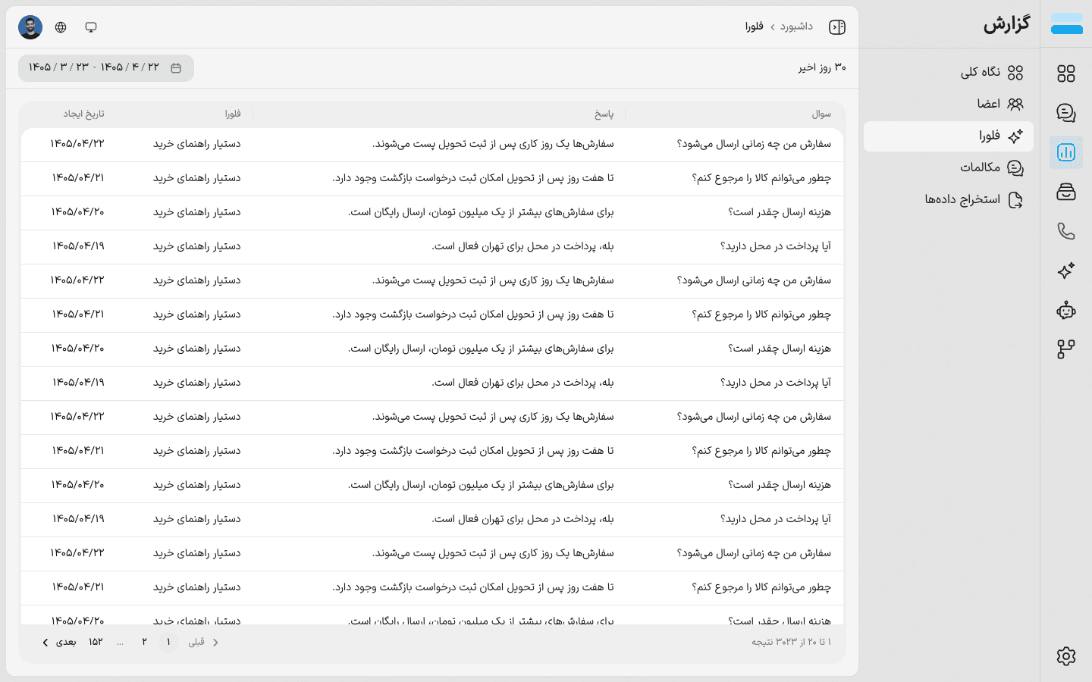The image size is (1092, 682).
Task: Click the first answer بله، پرداخت در محل
Action: pos(523,246)
